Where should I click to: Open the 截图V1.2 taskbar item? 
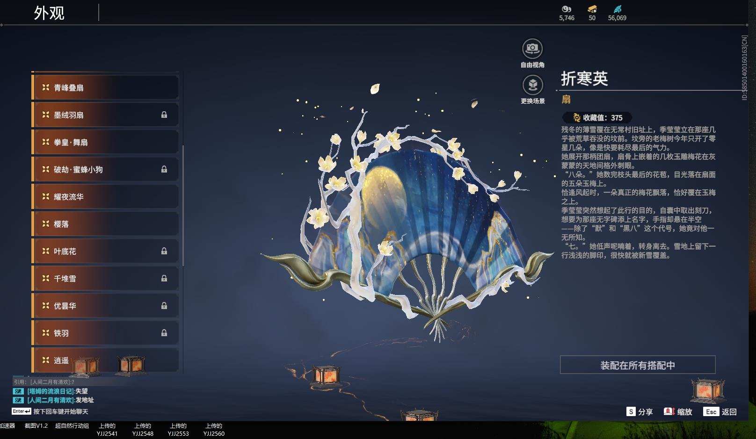pyautogui.click(x=36, y=426)
